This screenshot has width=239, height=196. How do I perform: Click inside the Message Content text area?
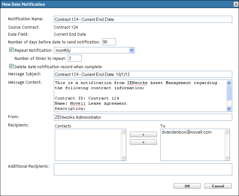(140, 96)
